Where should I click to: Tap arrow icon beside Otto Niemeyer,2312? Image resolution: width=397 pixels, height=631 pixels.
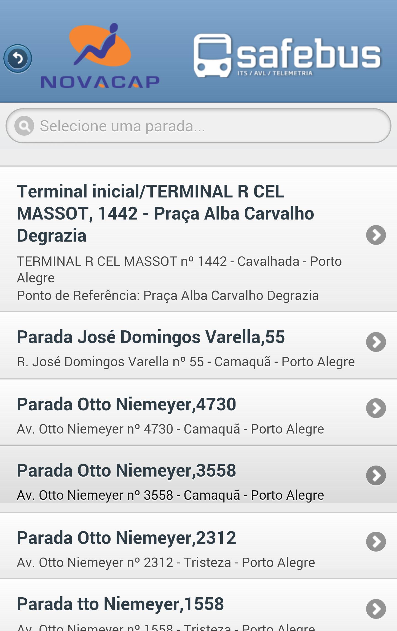pyautogui.click(x=376, y=542)
